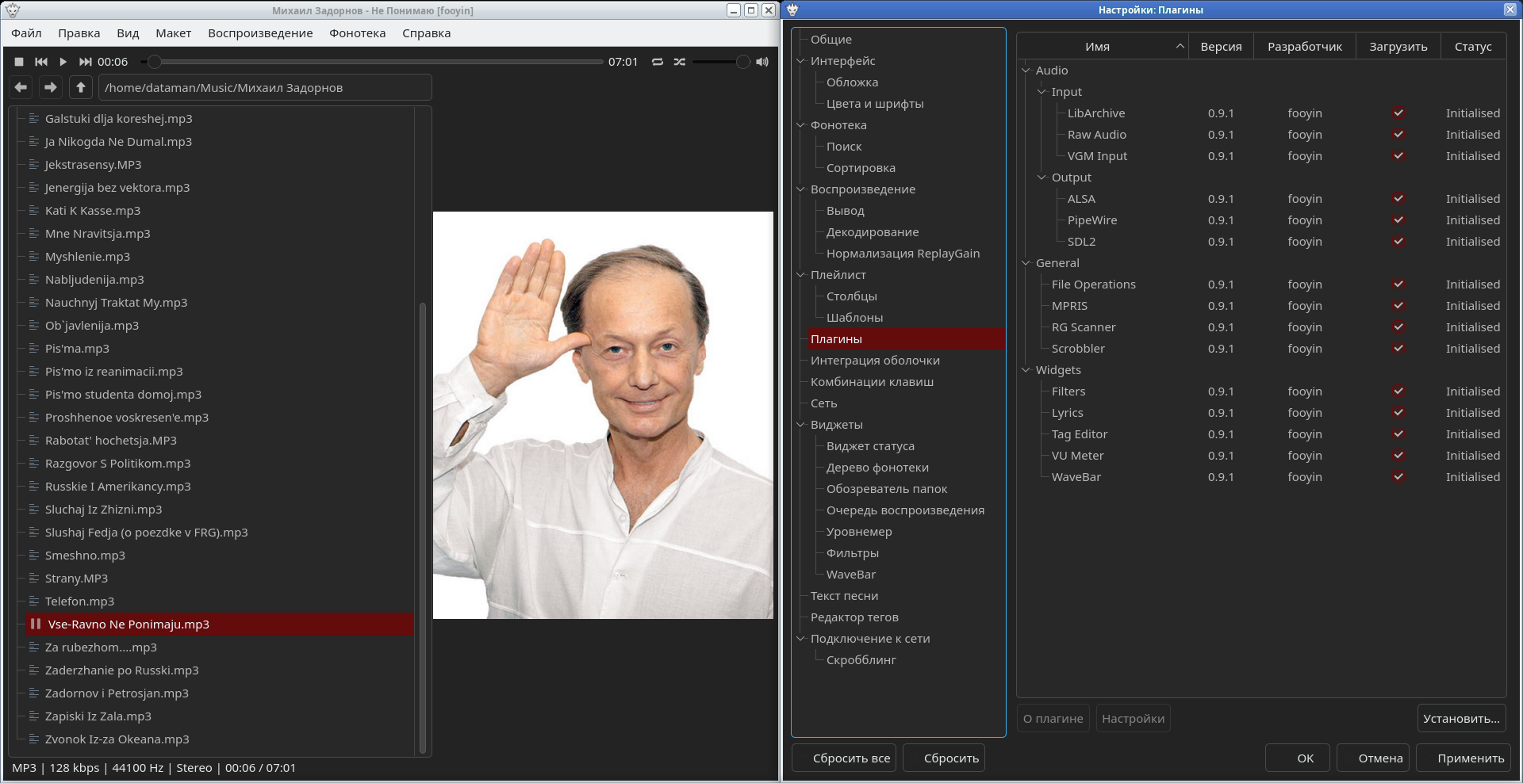Click the fooyin logo in the player title bar
Image resolution: width=1523 pixels, height=783 pixels.
[13, 10]
